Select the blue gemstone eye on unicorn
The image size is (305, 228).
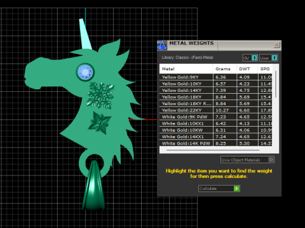85,72
